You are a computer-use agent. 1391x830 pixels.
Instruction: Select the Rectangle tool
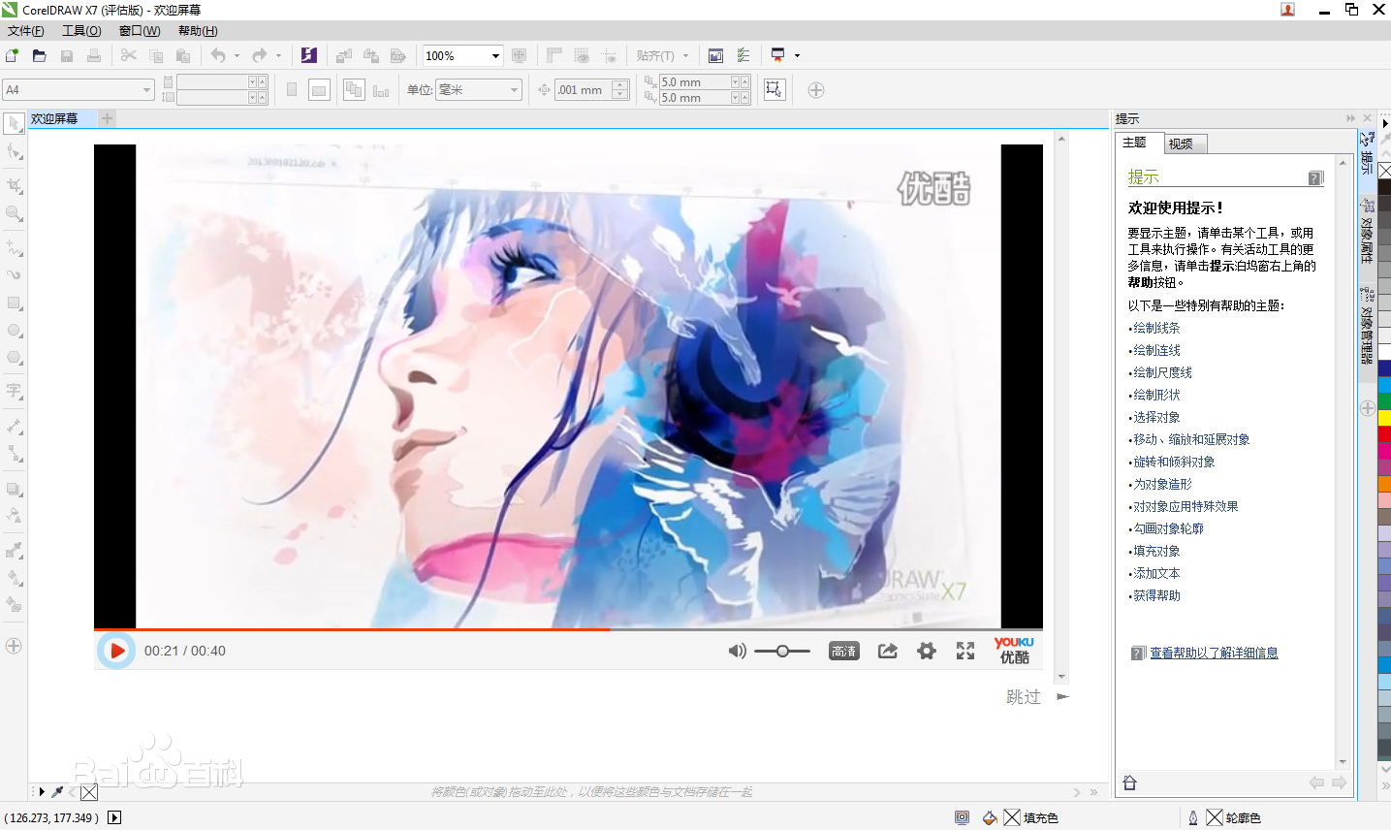click(15, 303)
